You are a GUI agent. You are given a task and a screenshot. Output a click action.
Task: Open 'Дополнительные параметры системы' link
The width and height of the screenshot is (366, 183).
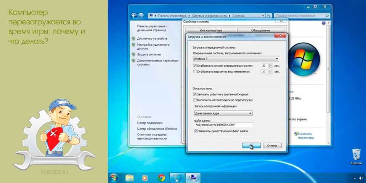[158, 63]
